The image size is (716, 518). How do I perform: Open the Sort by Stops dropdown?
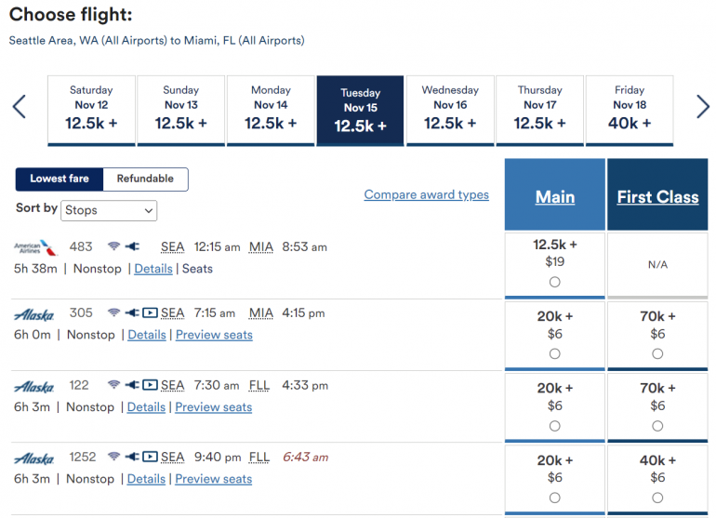click(x=109, y=210)
